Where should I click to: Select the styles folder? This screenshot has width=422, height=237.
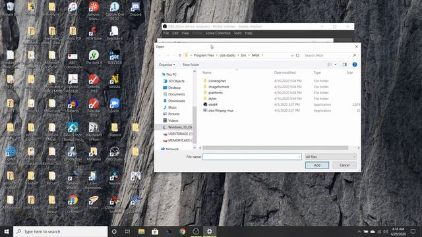[212, 99]
